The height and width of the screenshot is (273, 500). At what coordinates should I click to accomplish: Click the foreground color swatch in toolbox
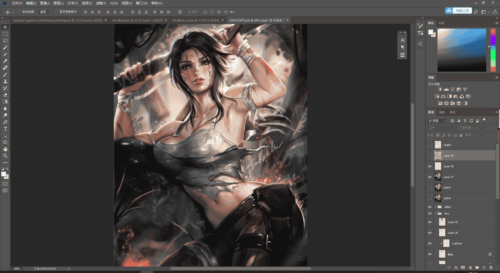pyautogui.click(x=3, y=174)
